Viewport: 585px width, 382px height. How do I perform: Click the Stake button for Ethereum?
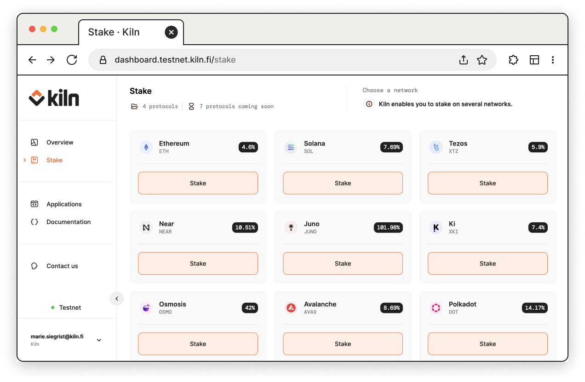click(x=198, y=183)
